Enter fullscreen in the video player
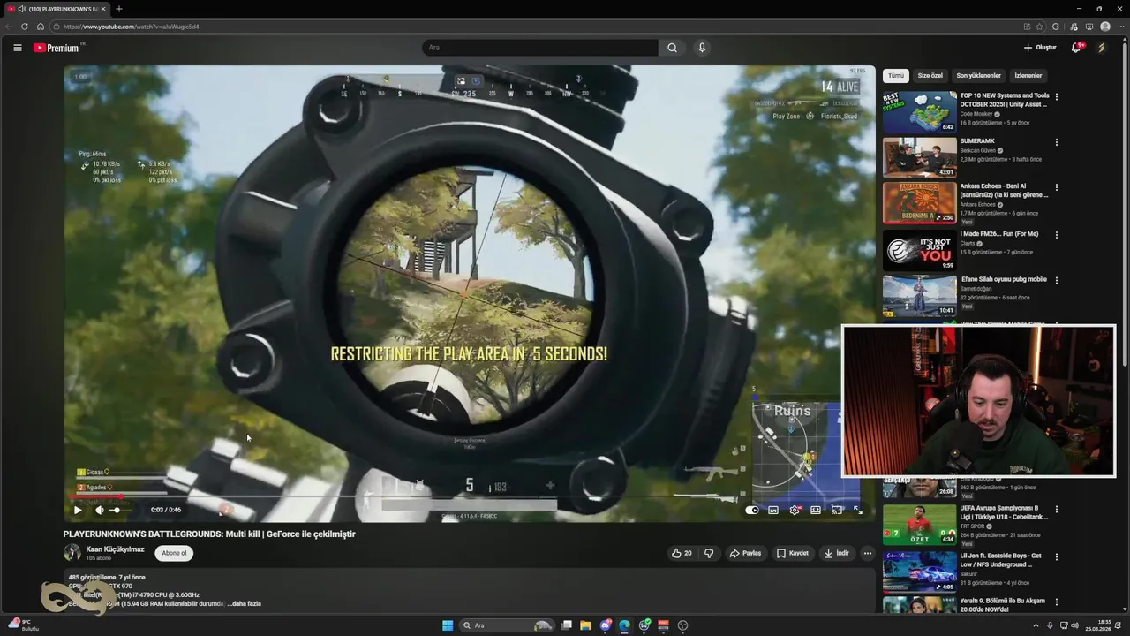 point(858,510)
